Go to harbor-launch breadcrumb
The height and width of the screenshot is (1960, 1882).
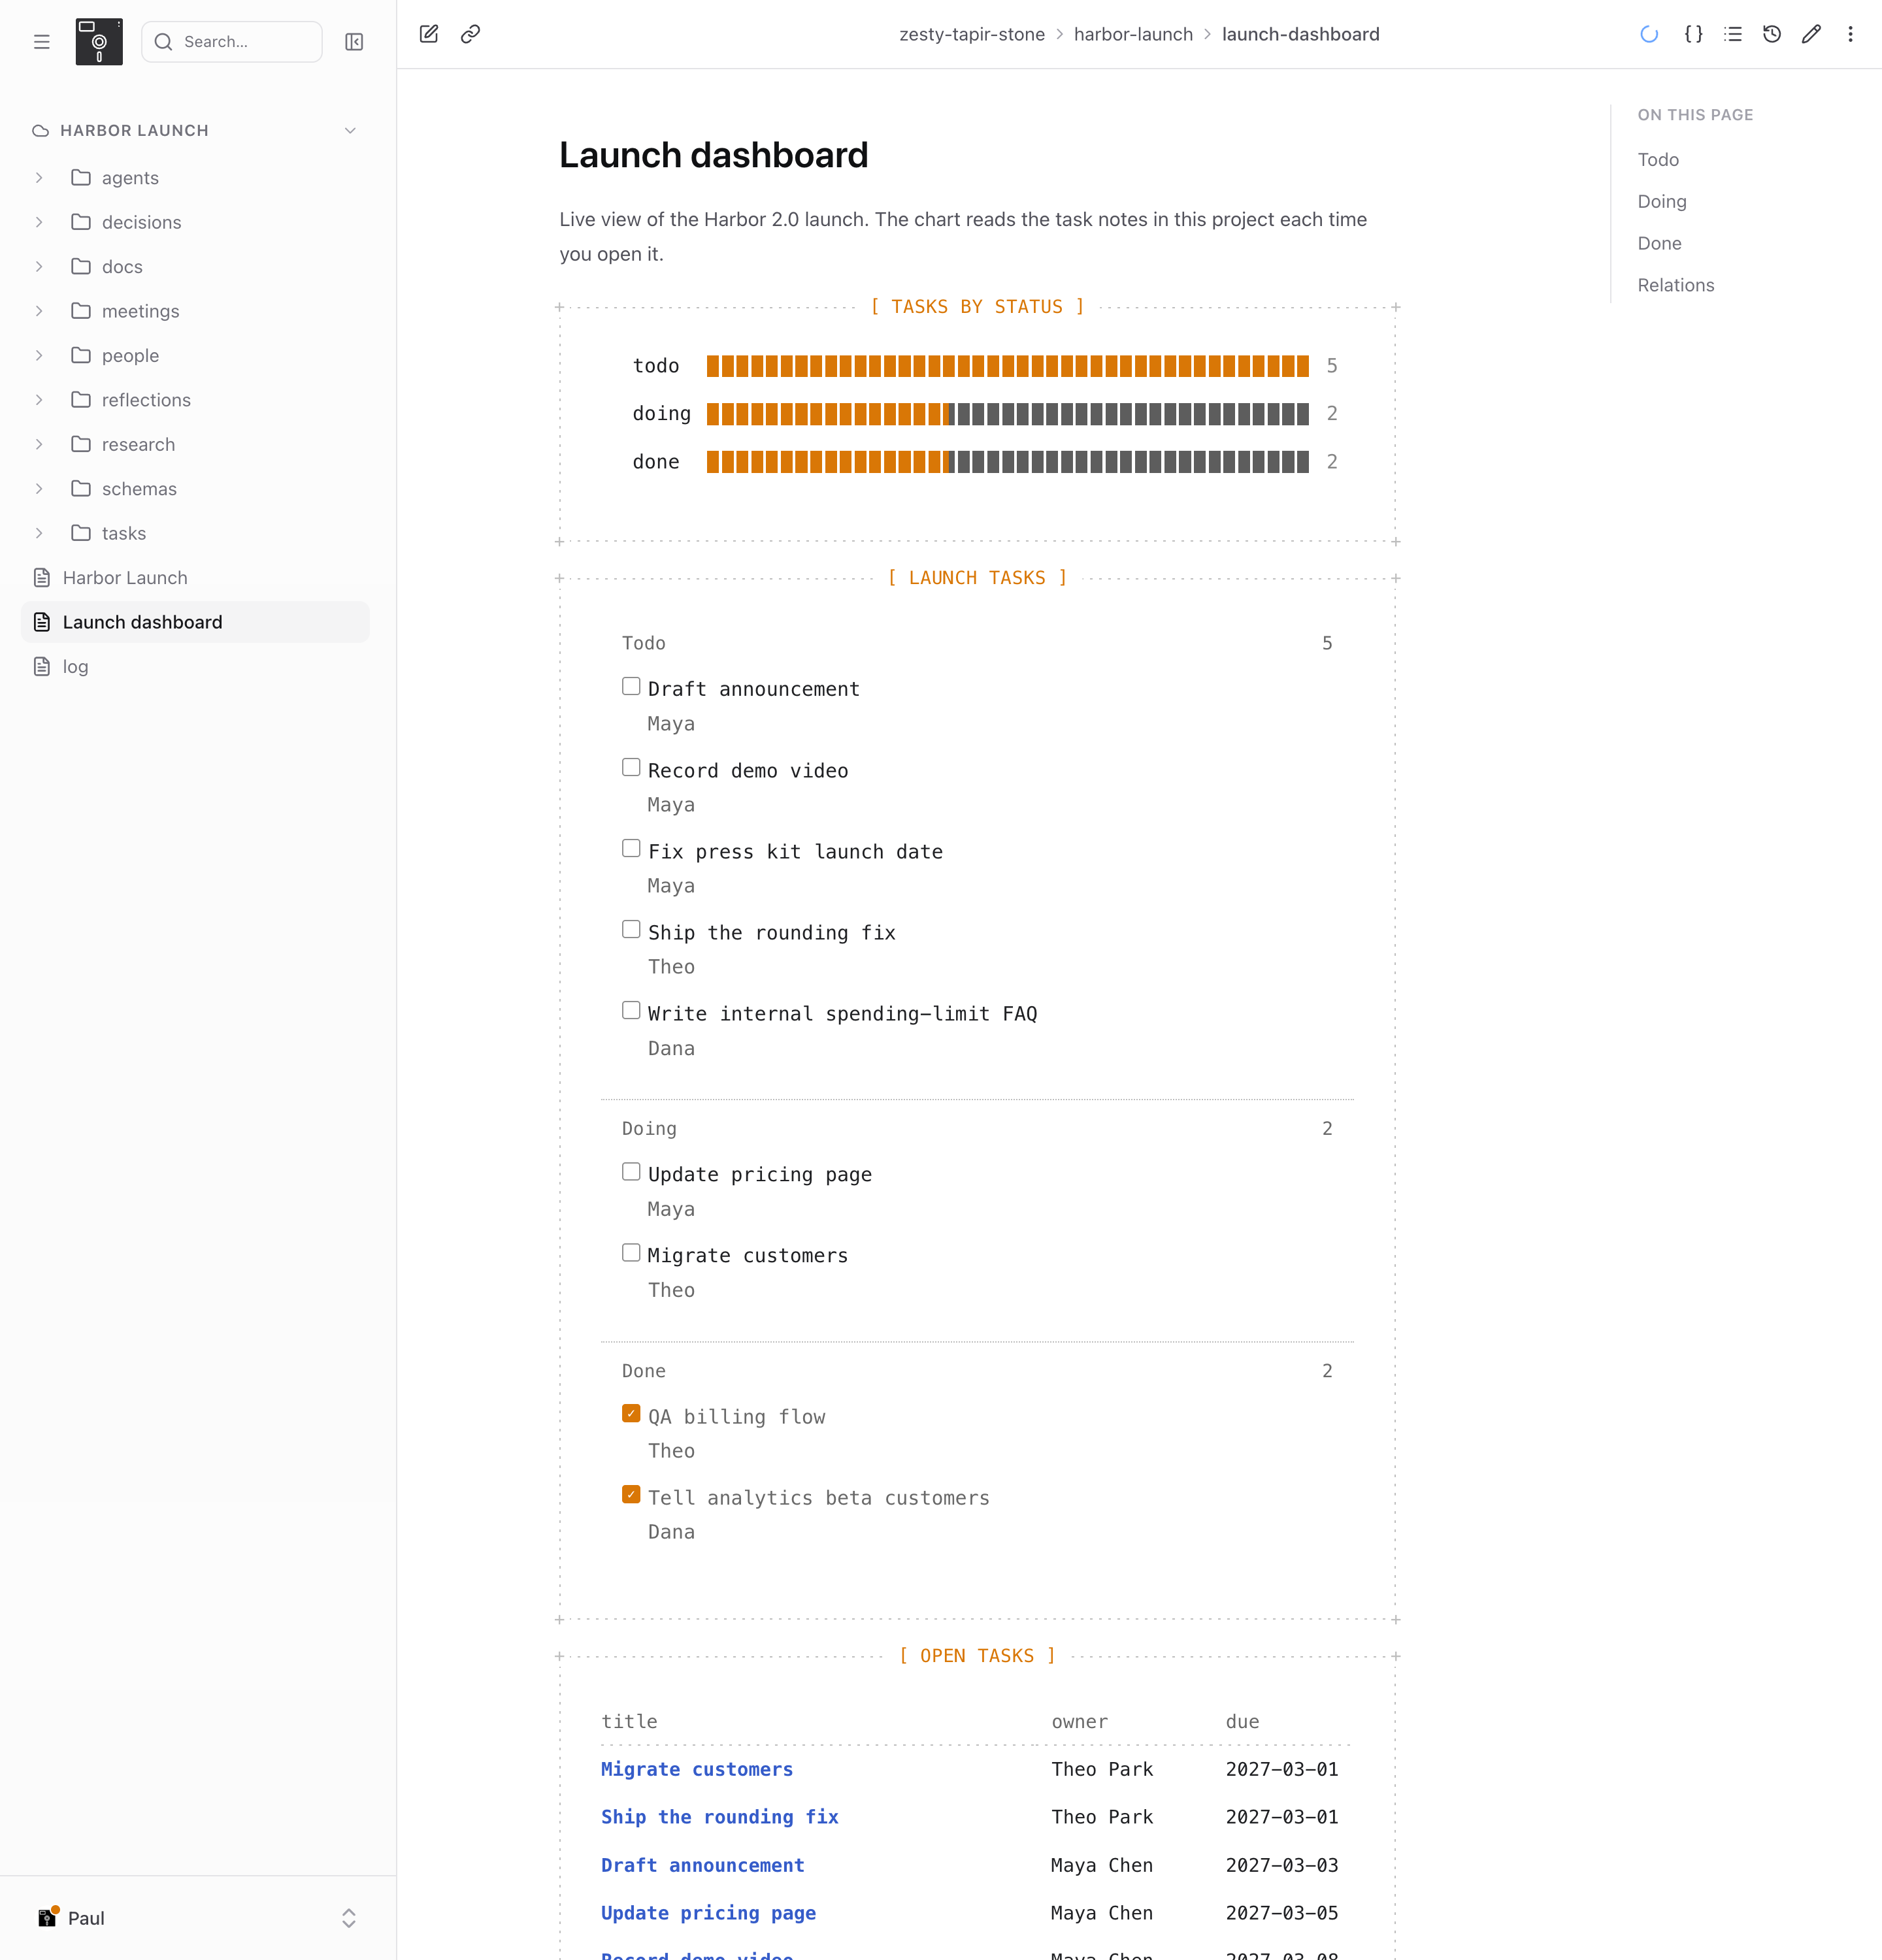(1133, 34)
